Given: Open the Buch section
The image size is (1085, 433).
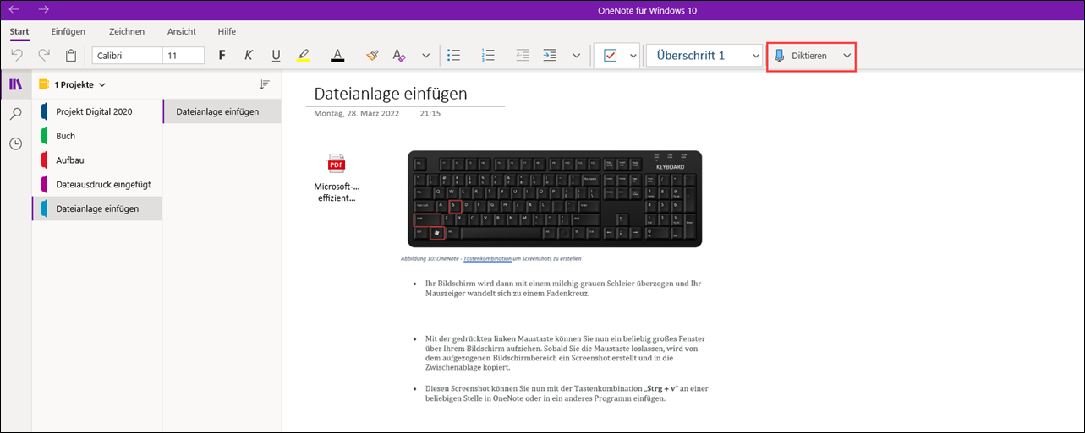Looking at the screenshot, I should pyautogui.click(x=97, y=136).
